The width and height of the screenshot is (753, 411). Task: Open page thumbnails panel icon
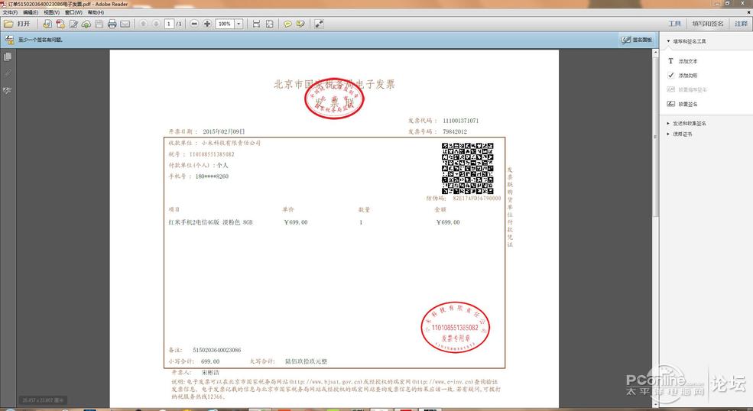coord(7,57)
